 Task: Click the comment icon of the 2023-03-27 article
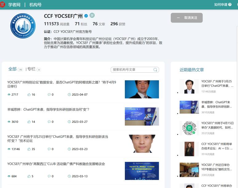click(49, 122)
